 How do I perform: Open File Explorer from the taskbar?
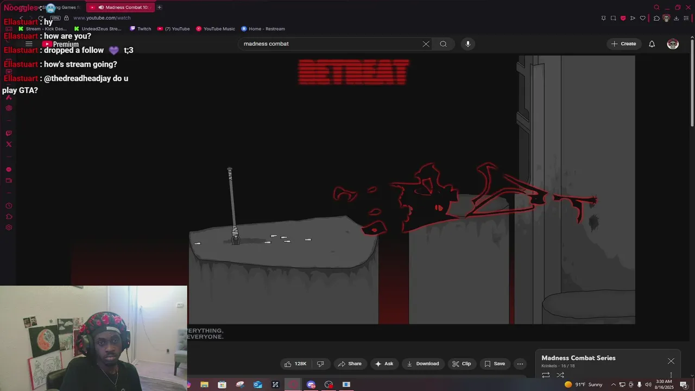click(204, 384)
